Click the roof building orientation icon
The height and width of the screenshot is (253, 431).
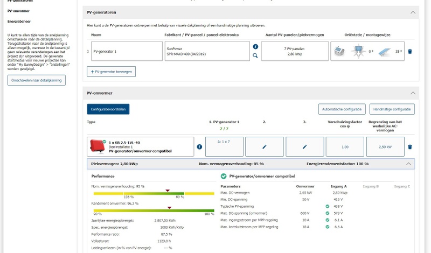[x=339, y=51]
